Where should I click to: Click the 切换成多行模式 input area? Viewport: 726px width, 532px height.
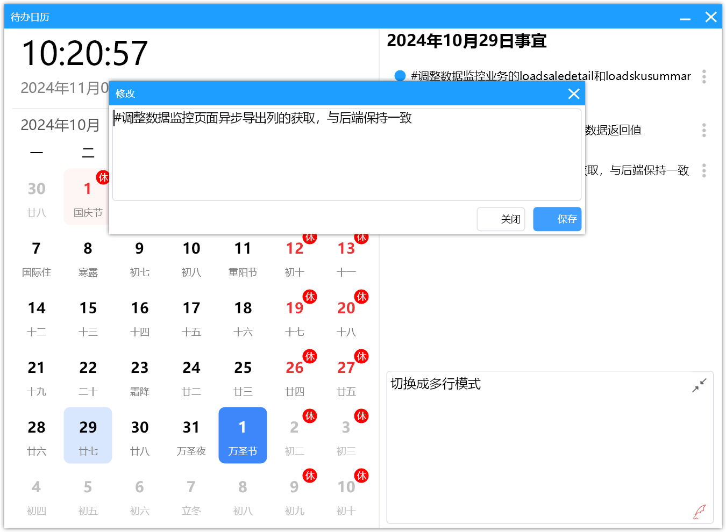click(x=550, y=447)
